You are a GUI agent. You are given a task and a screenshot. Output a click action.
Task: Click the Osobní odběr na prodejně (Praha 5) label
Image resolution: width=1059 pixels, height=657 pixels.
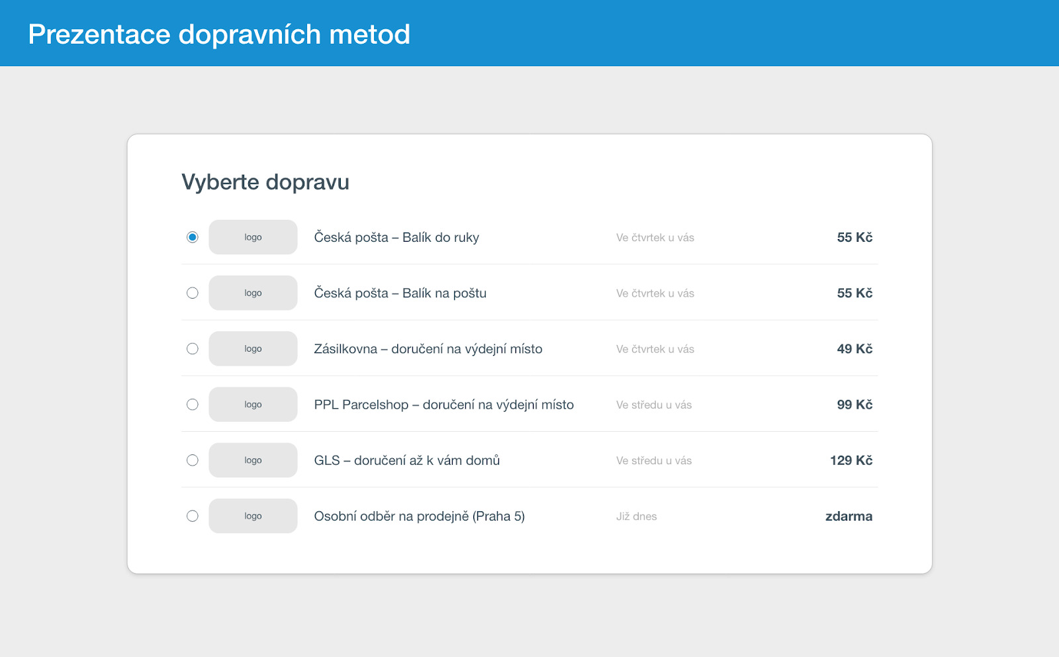pos(419,517)
